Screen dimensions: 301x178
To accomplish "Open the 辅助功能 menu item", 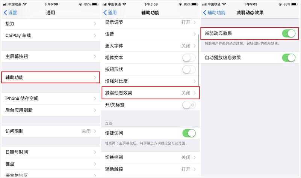I will pyautogui.click(x=51, y=78).
